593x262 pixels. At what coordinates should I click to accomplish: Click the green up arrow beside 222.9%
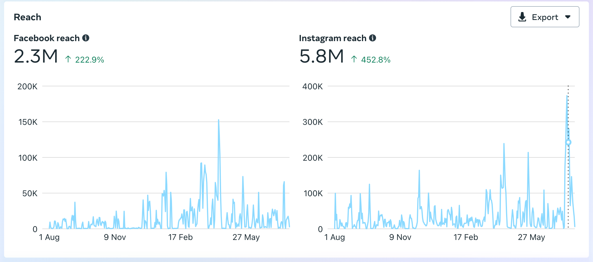coord(68,59)
